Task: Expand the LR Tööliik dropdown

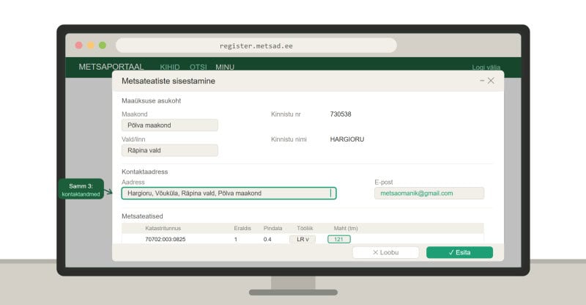Action: [302, 239]
